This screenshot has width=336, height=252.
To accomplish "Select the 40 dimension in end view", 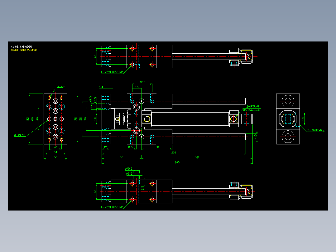I will coord(37,119).
